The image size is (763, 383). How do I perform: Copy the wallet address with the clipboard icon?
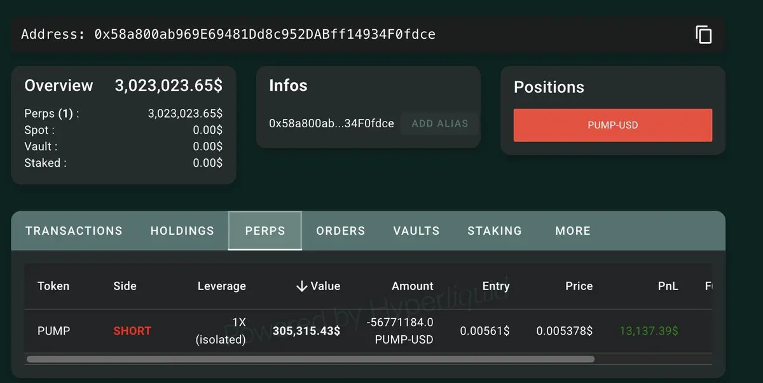pos(703,34)
